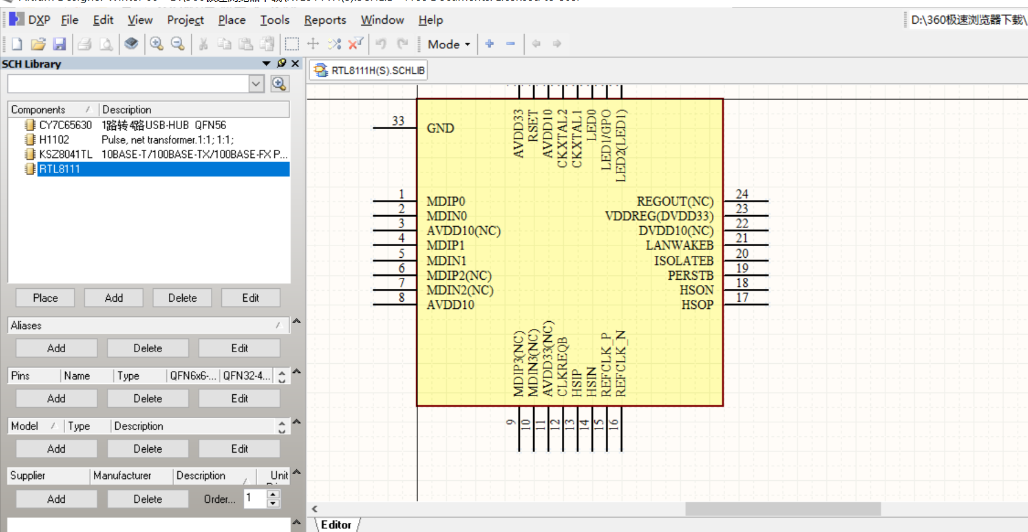Expand the component filter combo box arrow
The image size is (1028, 532).
[x=257, y=84]
